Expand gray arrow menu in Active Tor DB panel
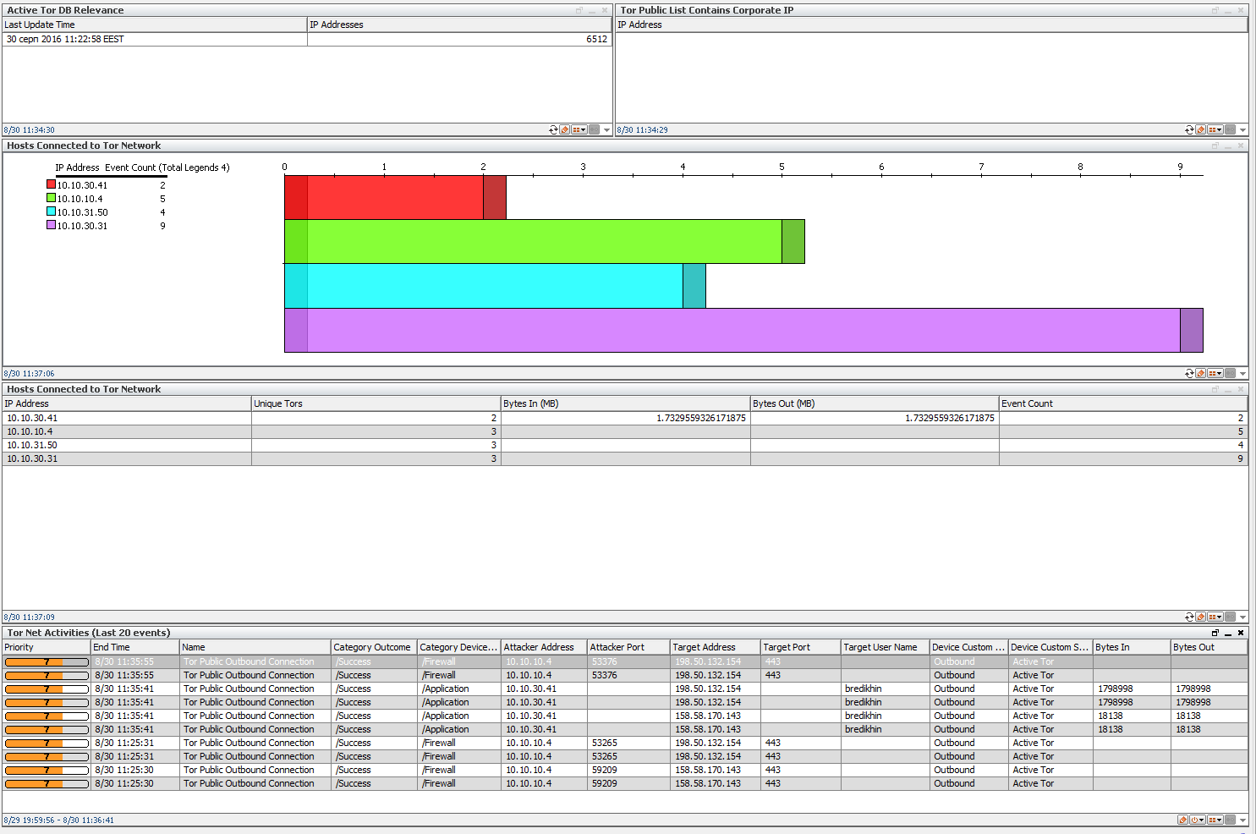Viewport: 1256px width, 834px height. (606, 130)
